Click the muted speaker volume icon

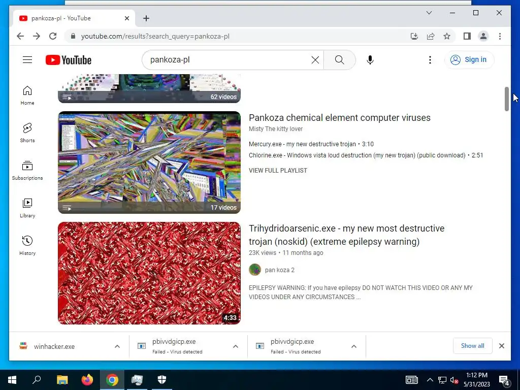(453, 380)
